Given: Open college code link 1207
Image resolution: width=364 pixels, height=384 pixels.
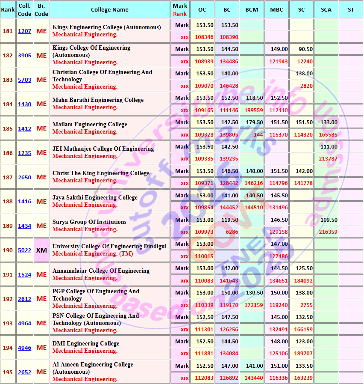Looking at the screenshot, I should pos(24,31).
